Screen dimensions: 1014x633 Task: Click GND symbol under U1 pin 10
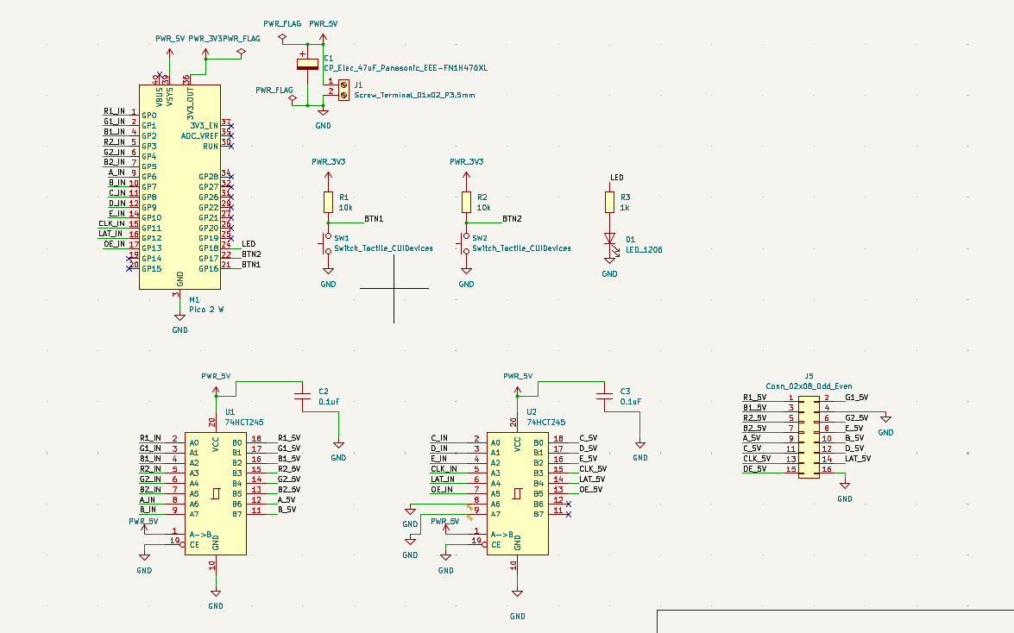point(216,593)
